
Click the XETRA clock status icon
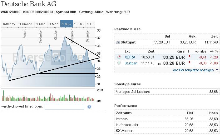click(119, 57)
